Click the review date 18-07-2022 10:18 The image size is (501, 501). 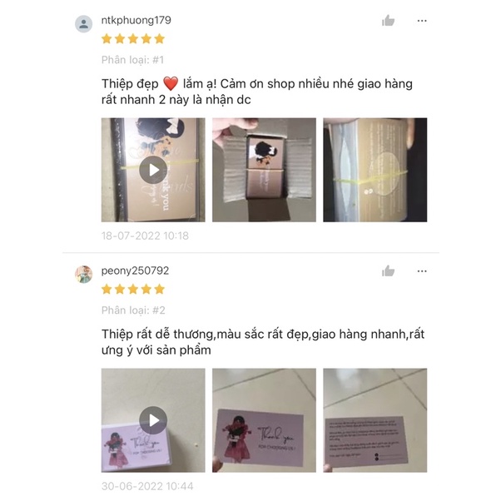[x=145, y=236]
